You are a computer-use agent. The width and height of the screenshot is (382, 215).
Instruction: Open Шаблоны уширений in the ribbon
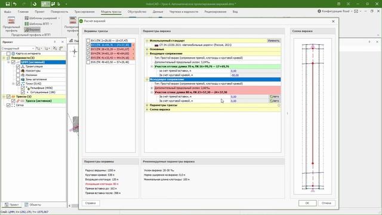pos(42,18)
